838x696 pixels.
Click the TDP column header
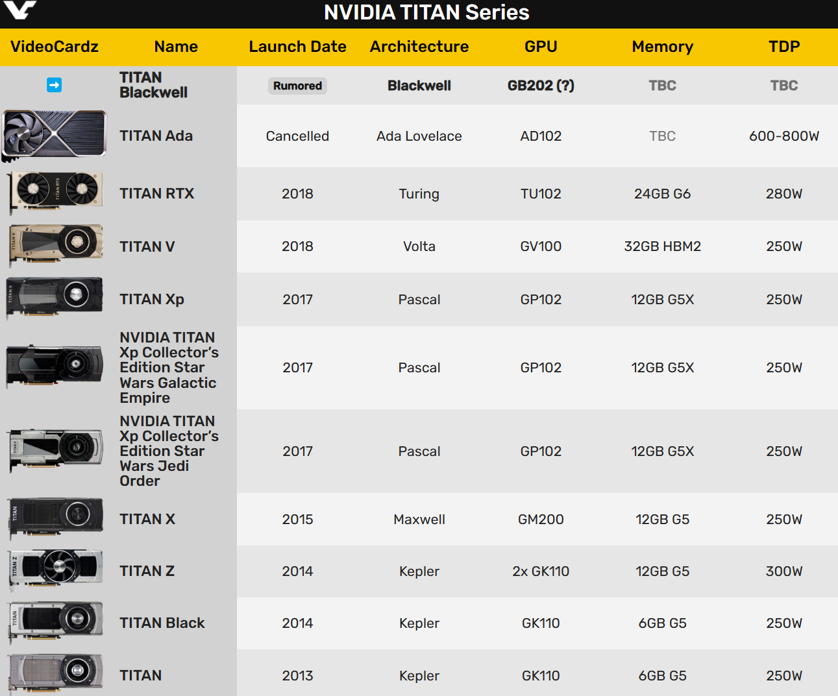pos(784,47)
